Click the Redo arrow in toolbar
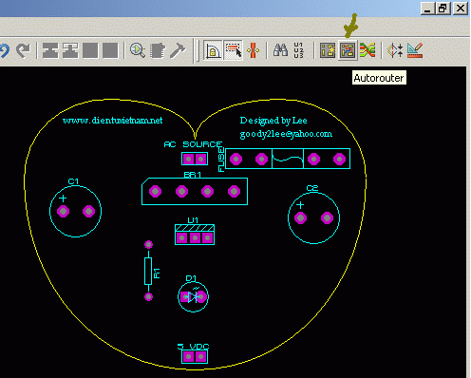This screenshot has height=378, width=471. tap(24, 50)
